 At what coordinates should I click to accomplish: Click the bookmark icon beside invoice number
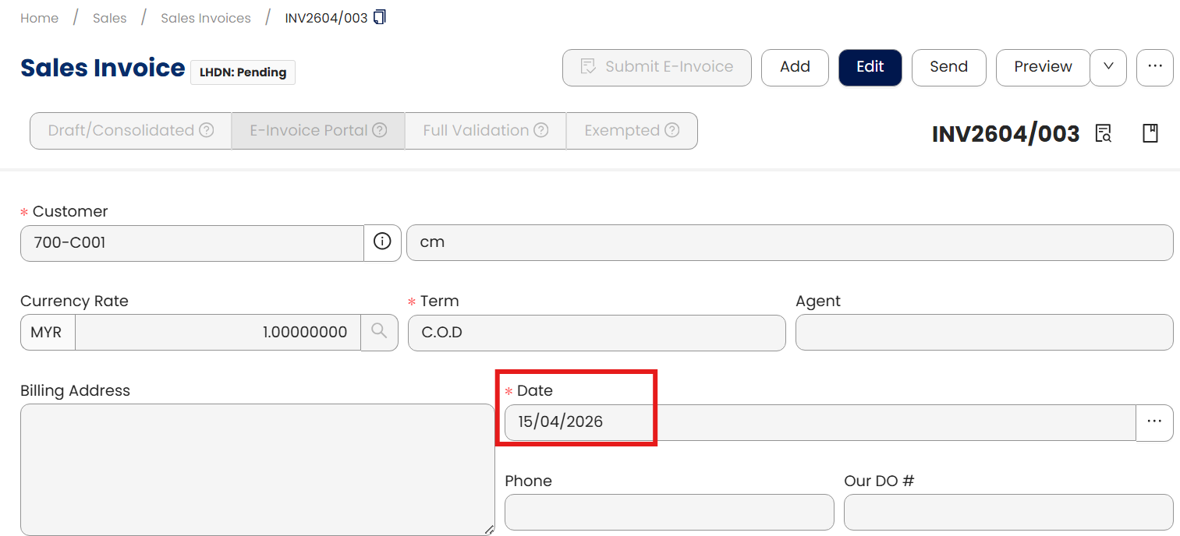[x=1150, y=133]
